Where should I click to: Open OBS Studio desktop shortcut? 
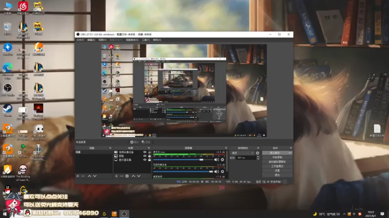(x=8, y=90)
